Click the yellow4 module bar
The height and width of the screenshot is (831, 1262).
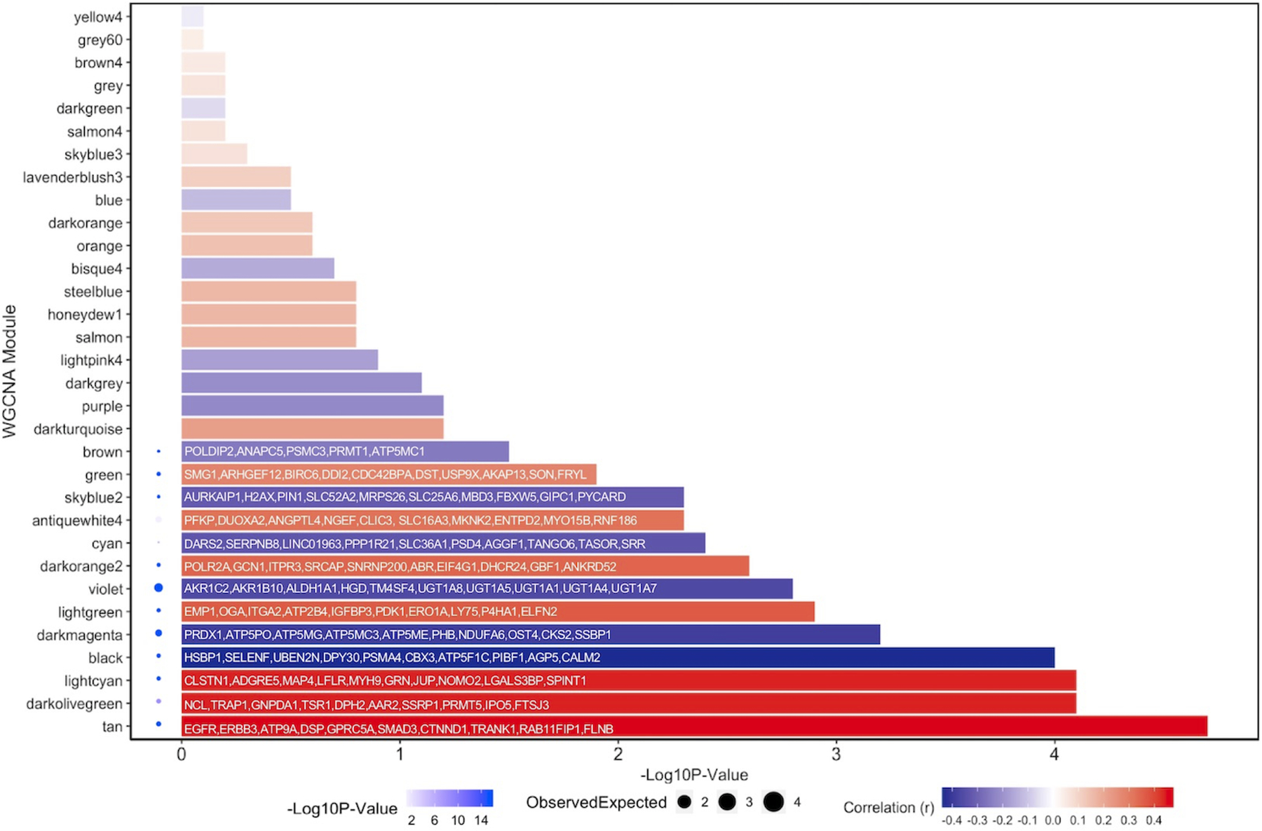point(193,17)
